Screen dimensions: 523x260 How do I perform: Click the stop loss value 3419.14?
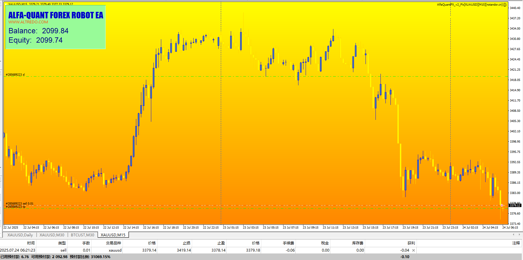click(x=184, y=250)
